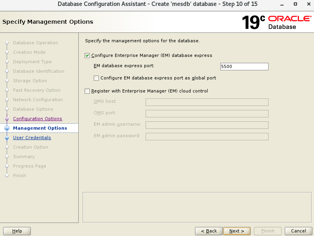
Task: Uncheck Configure Enterprise Manager database express
Action: (x=87, y=56)
